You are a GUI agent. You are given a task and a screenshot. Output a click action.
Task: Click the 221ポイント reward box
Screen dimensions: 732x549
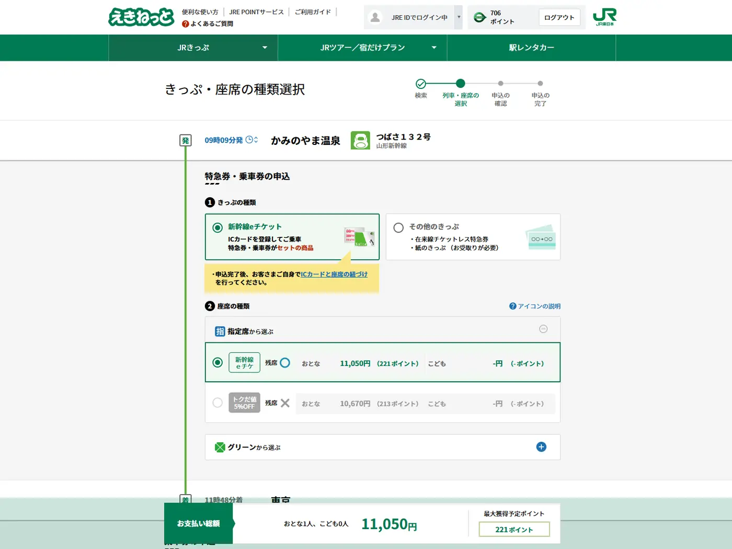[513, 529]
